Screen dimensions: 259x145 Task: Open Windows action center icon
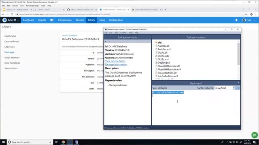(x=255, y=142)
